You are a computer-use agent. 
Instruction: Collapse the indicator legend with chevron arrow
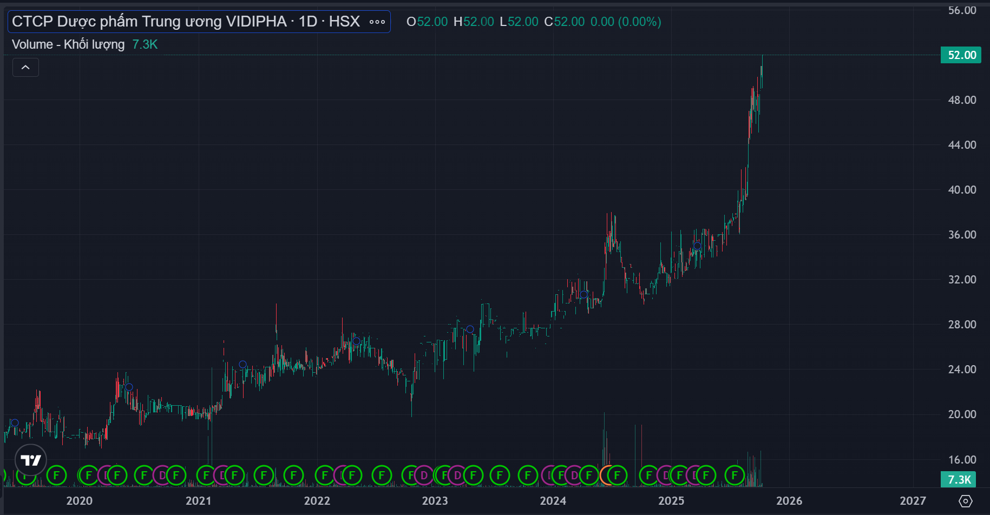tap(25, 68)
